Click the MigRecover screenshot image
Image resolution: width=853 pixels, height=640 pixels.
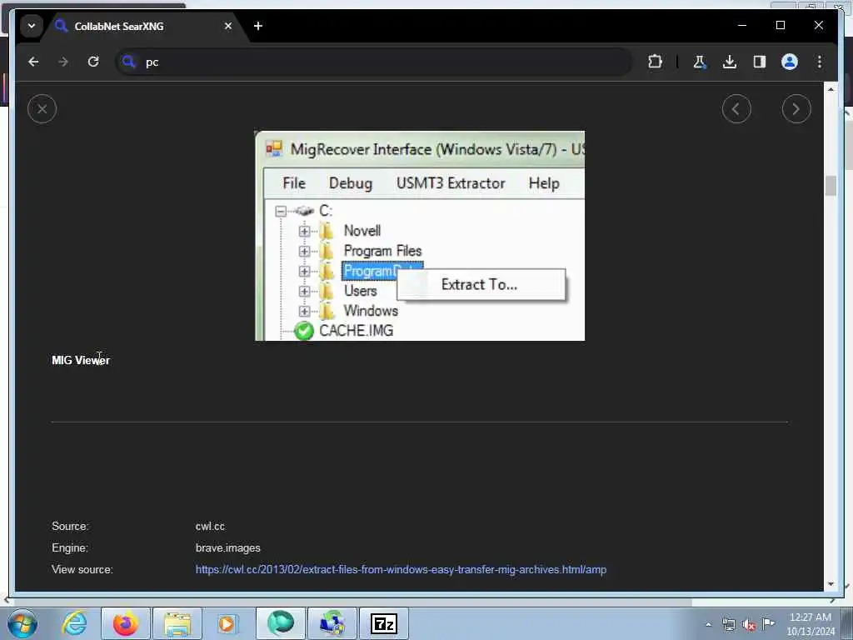(x=420, y=236)
